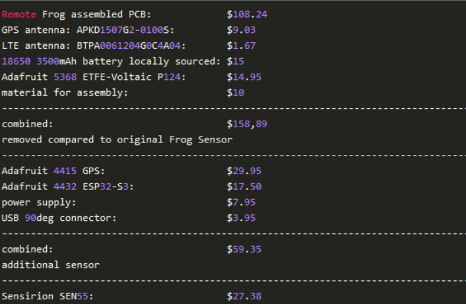Click the $108.24 PCB price
This screenshot has height=304, width=466.
[247, 14]
